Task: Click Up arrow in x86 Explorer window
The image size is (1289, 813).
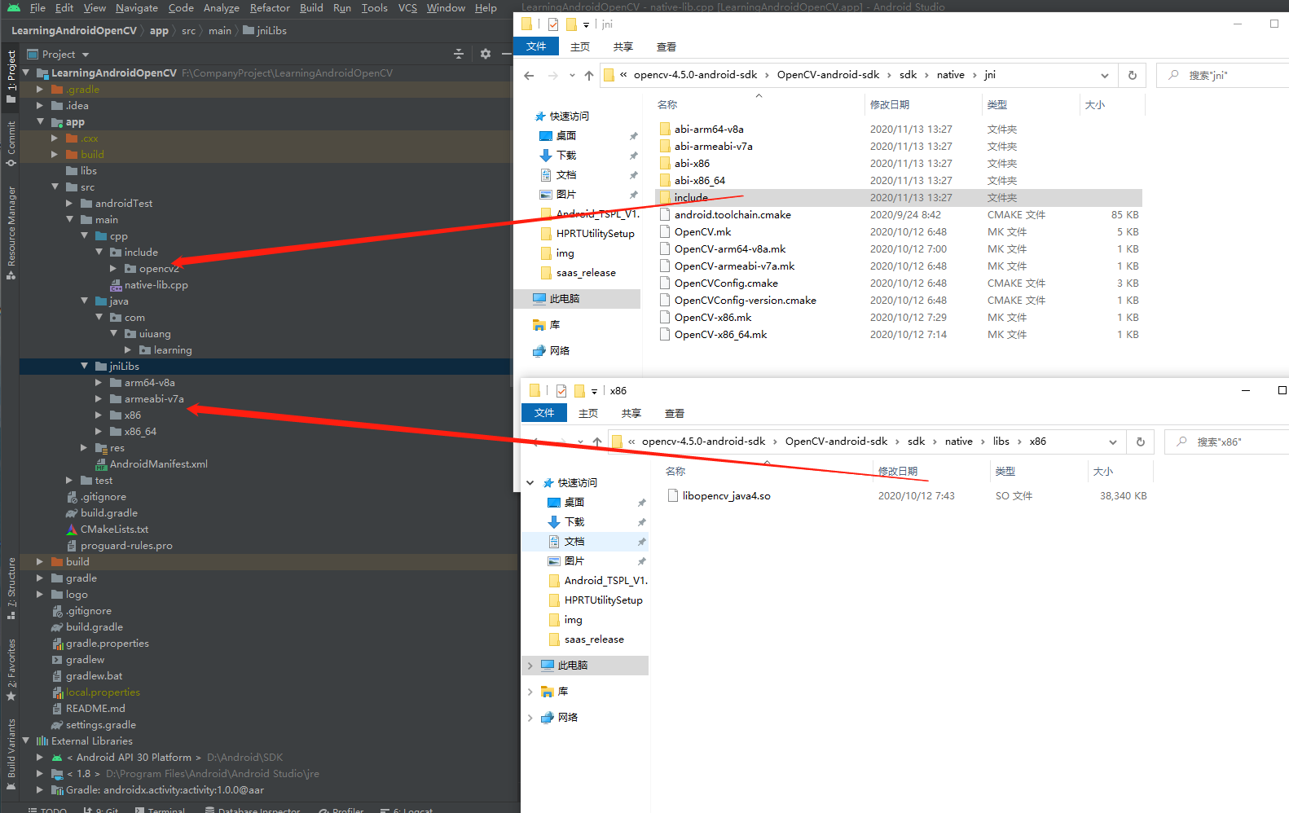Action: [x=597, y=442]
